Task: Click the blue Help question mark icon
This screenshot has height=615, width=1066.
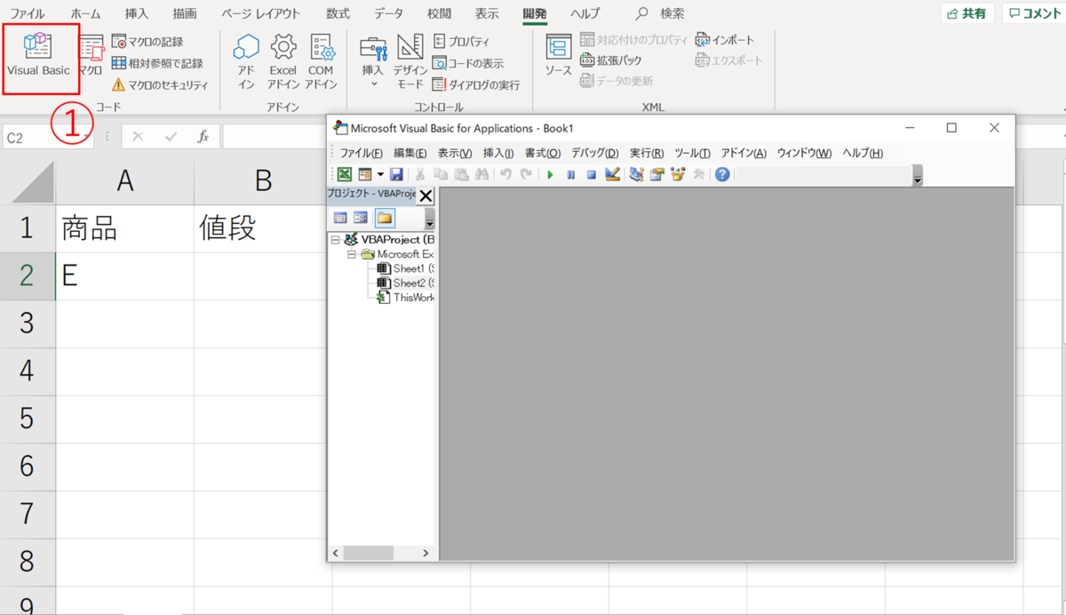Action: tap(722, 174)
